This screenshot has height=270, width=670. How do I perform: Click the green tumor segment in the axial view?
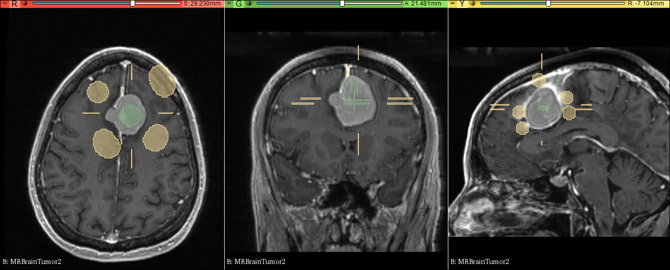pyautogui.click(x=131, y=115)
